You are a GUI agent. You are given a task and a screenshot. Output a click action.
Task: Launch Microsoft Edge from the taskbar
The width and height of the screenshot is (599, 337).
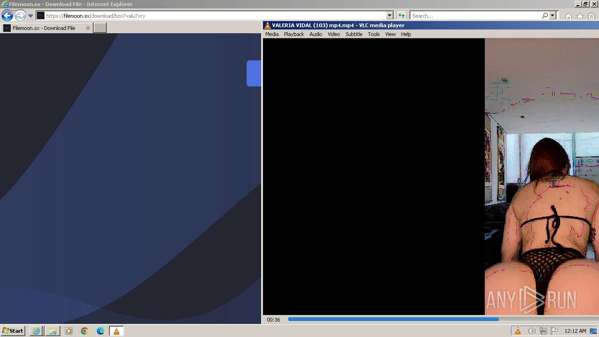click(x=101, y=331)
